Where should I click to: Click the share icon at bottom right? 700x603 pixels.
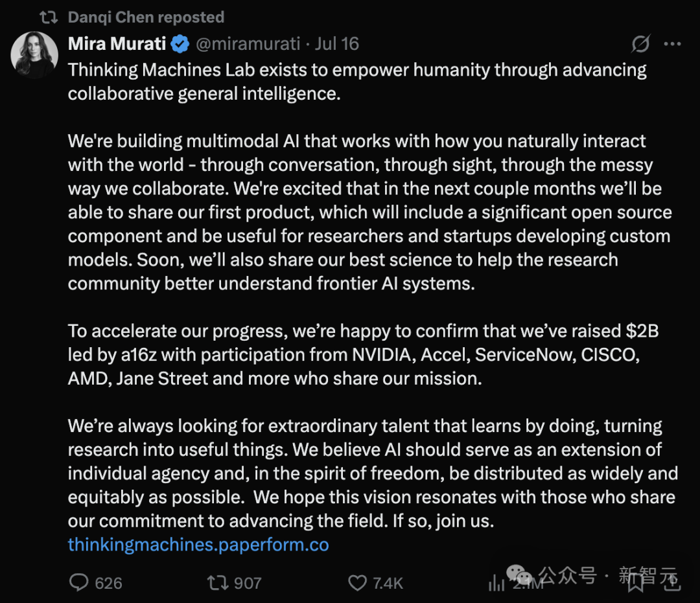(672, 583)
